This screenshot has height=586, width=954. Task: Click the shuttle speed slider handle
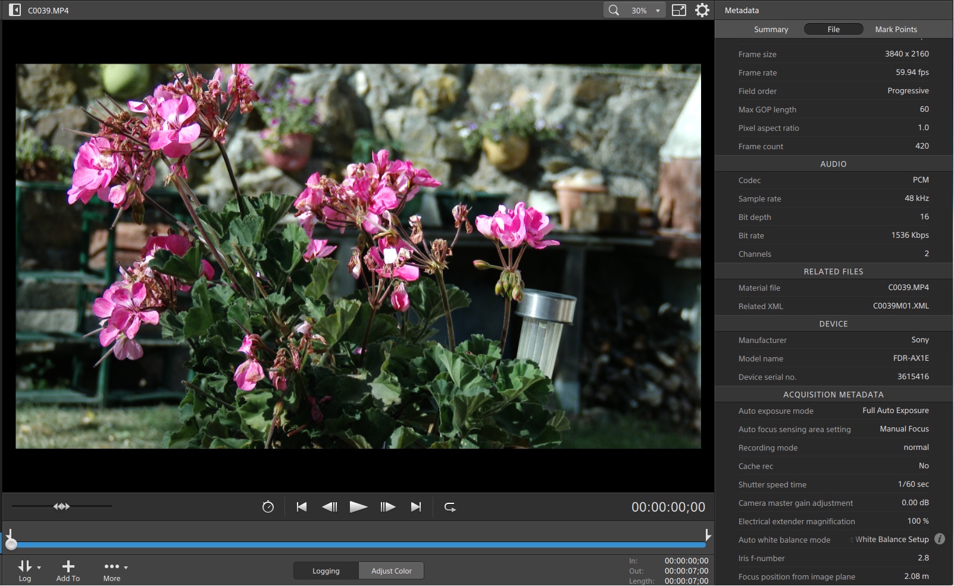(61, 506)
